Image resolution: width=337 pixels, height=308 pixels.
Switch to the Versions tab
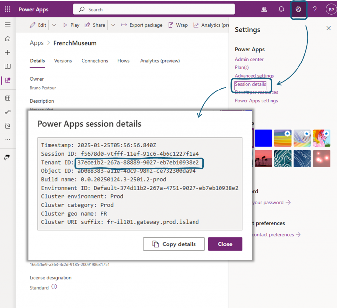point(63,61)
